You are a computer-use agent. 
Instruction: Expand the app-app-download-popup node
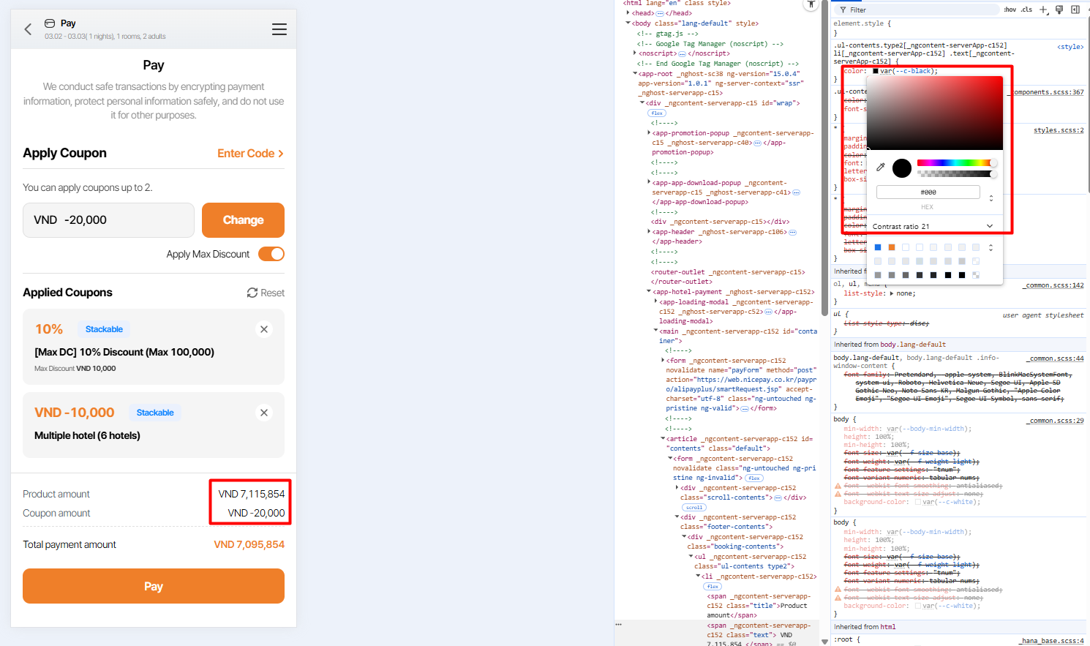[x=649, y=183]
